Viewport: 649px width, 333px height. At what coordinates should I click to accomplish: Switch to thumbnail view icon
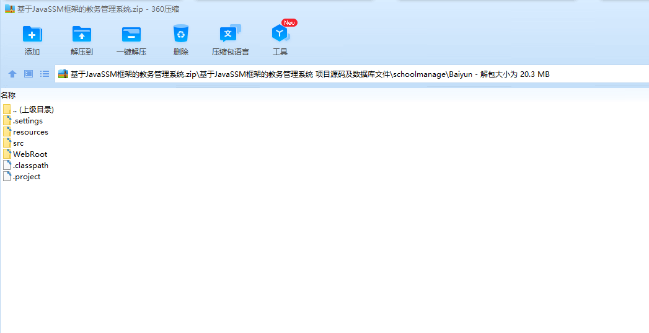pyautogui.click(x=29, y=74)
